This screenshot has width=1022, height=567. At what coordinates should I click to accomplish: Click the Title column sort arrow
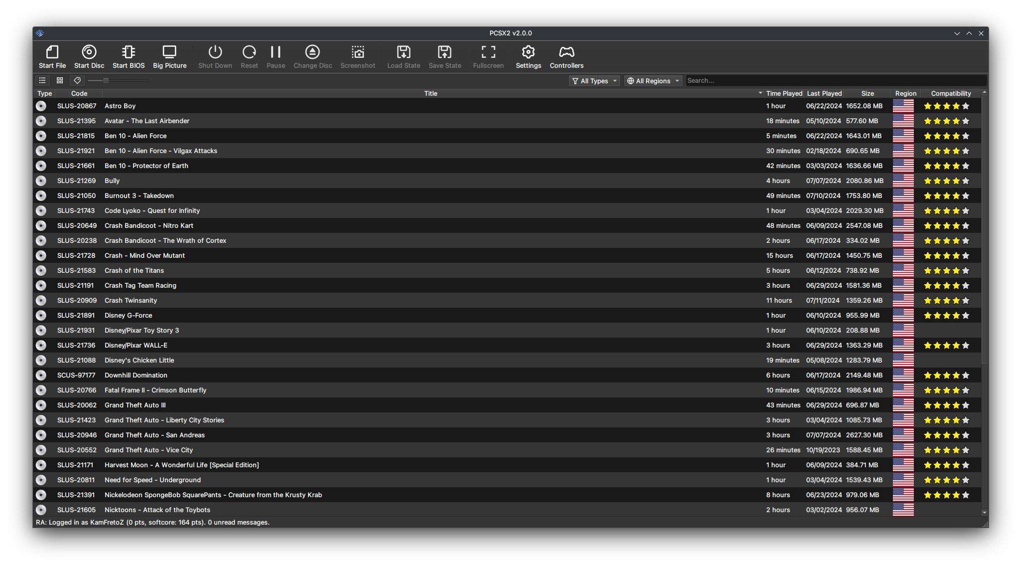click(760, 93)
